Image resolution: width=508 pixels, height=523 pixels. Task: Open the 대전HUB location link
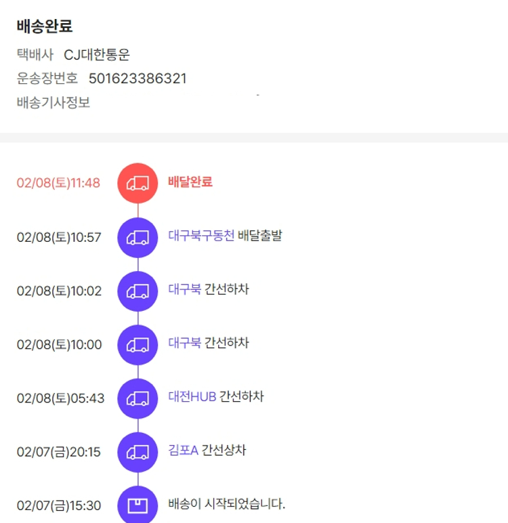pyautogui.click(x=192, y=396)
